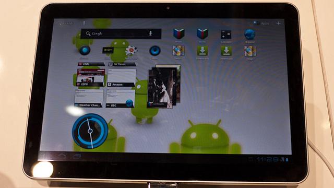Tap the analog clock widget
The image size is (334, 188).
point(90,131)
